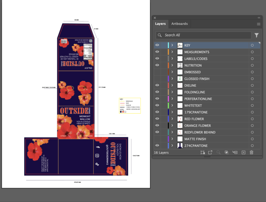Click the KEY legend box on artboard

point(130,106)
